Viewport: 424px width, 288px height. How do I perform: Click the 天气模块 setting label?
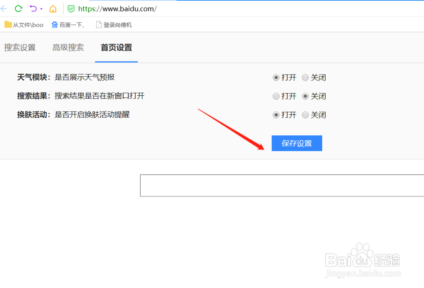(33, 77)
